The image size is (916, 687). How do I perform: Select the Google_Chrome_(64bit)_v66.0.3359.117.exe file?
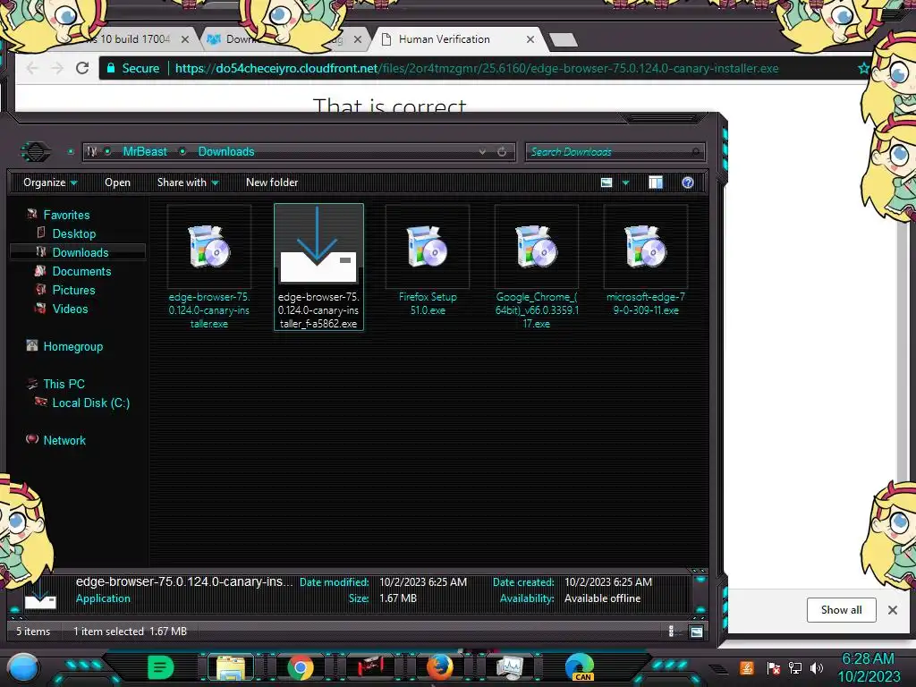(537, 267)
